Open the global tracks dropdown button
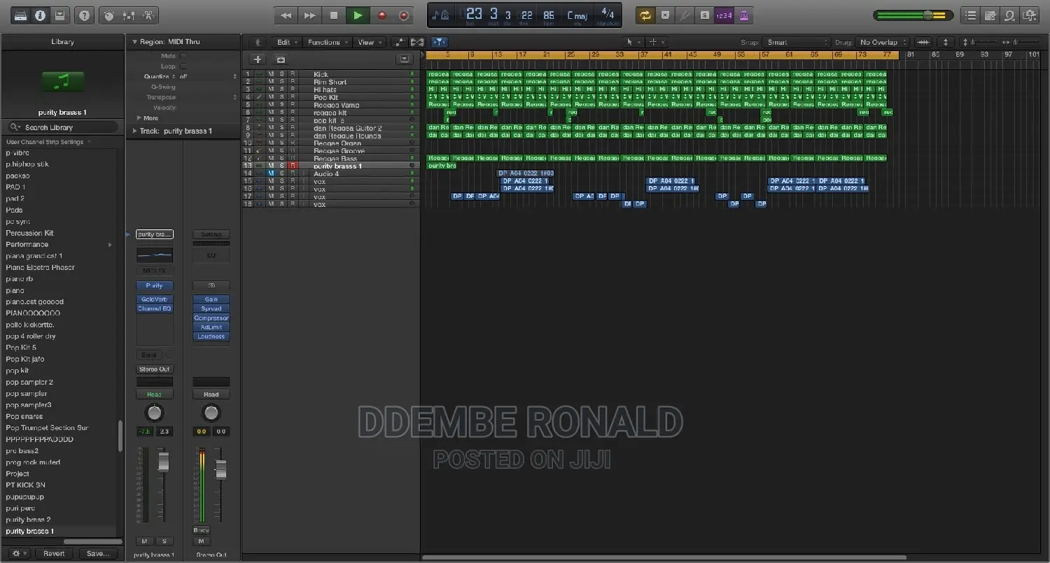 [x=404, y=60]
